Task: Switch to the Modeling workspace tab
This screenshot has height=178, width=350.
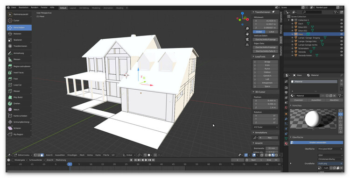Action: [x=96, y=8]
